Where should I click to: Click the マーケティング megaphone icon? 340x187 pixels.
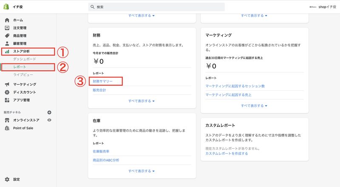pos(7,84)
